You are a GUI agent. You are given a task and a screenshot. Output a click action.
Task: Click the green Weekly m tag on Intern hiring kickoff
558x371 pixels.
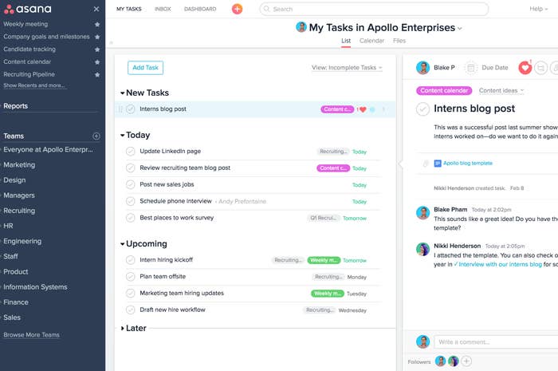[324, 260]
